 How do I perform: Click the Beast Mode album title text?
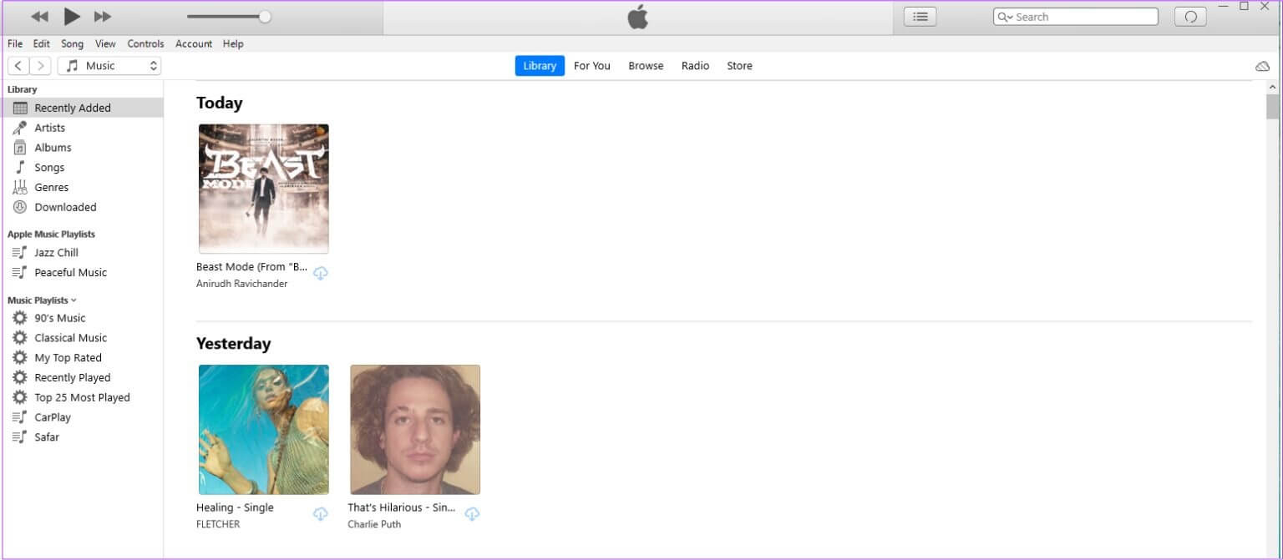click(x=251, y=267)
